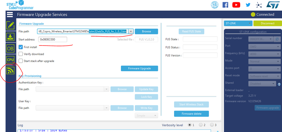
Task: Click the Selected file FUS V1.0.2.0 field
Action: [146, 40]
